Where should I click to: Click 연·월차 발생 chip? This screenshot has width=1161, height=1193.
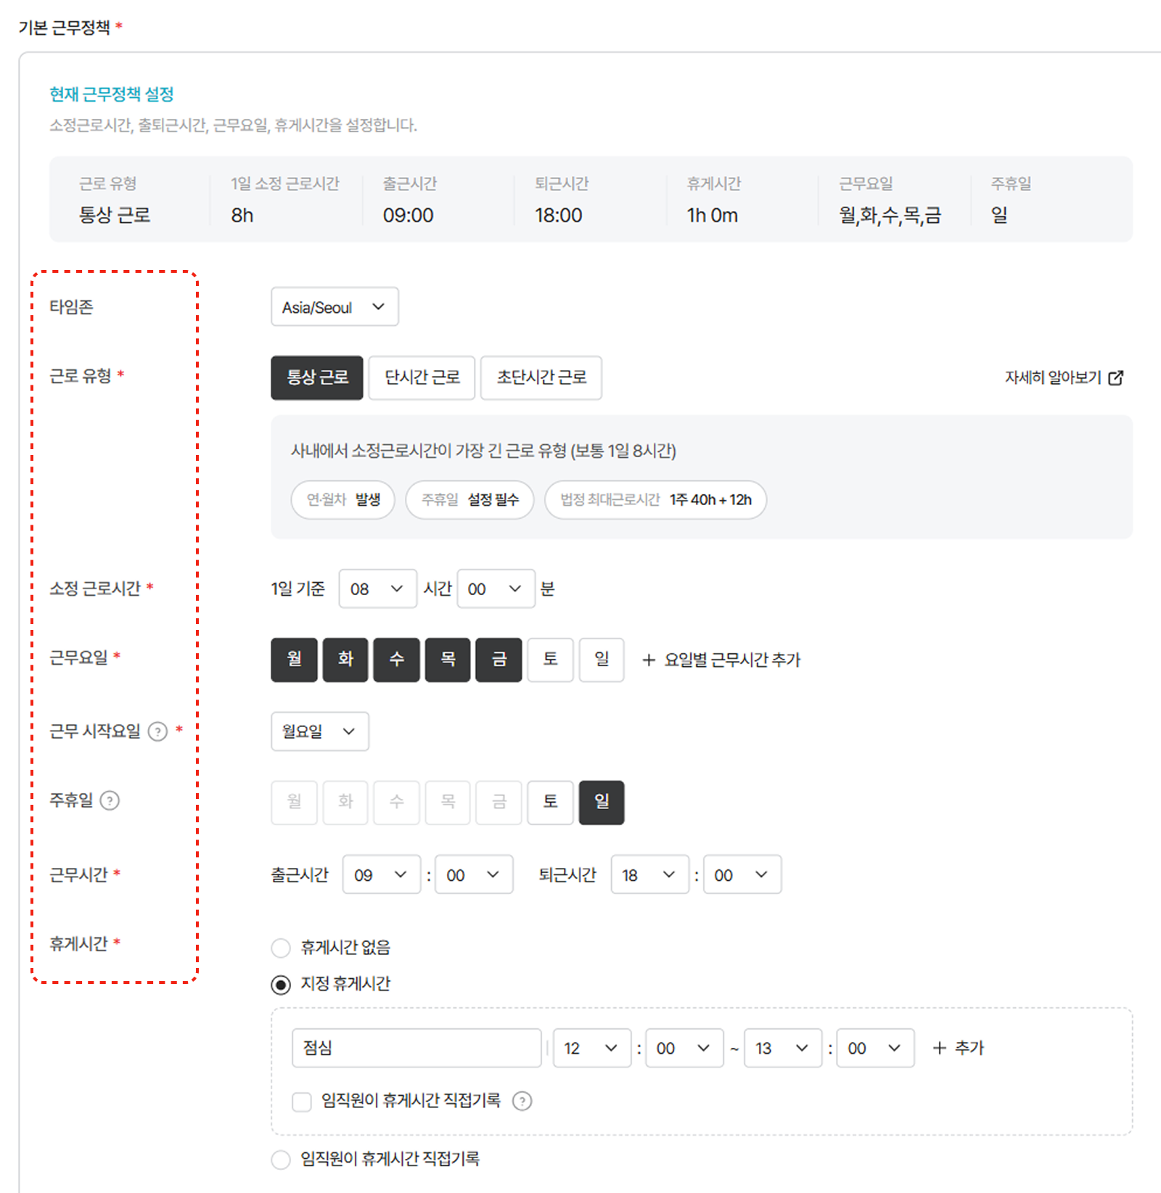[342, 500]
